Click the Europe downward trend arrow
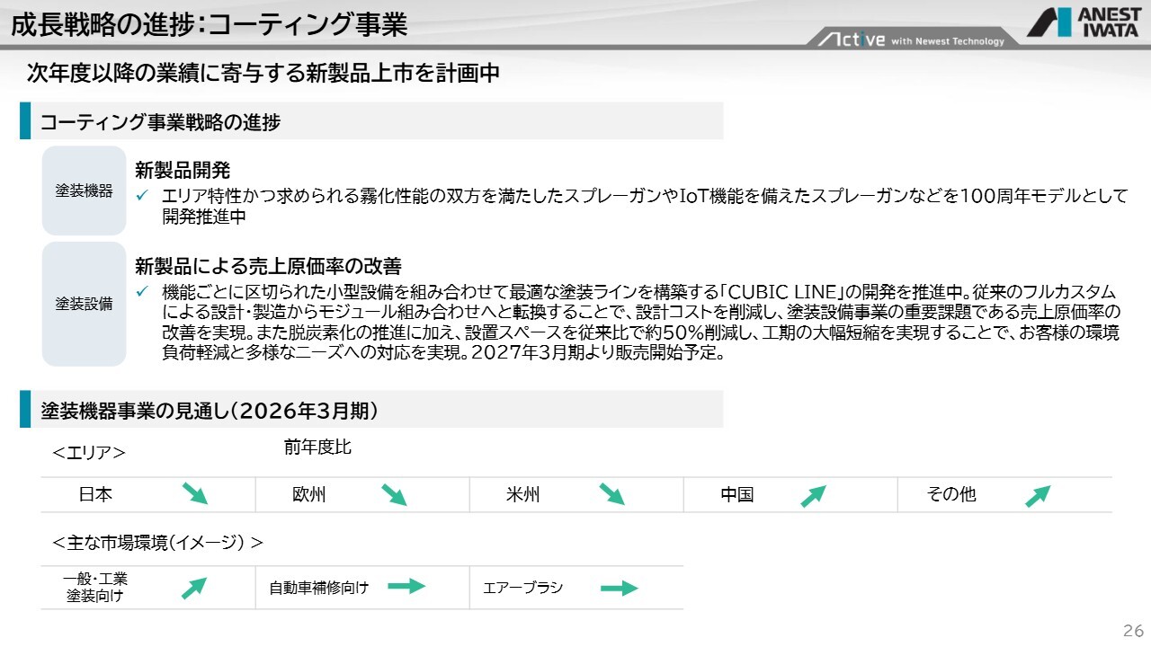The image size is (1151, 647). pyautogui.click(x=394, y=494)
